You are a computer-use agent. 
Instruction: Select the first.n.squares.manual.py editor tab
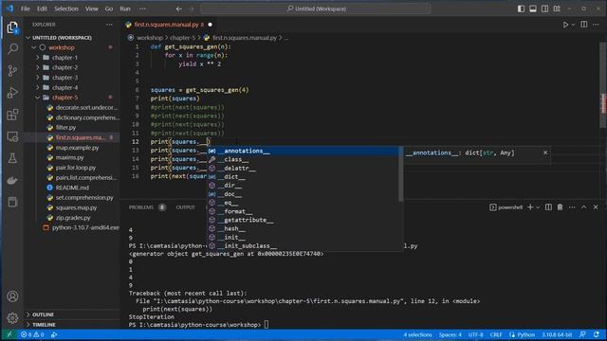(x=169, y=25)
